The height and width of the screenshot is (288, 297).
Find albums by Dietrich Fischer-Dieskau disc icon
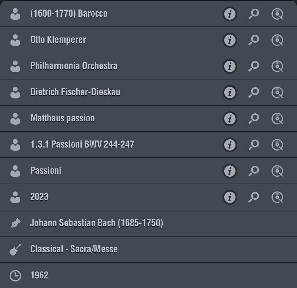point(277,93)
